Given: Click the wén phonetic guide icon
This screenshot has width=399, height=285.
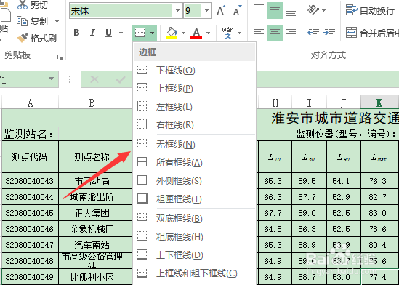Looking at the screenshot, I should pyautogui.click(x=227, y=33).
